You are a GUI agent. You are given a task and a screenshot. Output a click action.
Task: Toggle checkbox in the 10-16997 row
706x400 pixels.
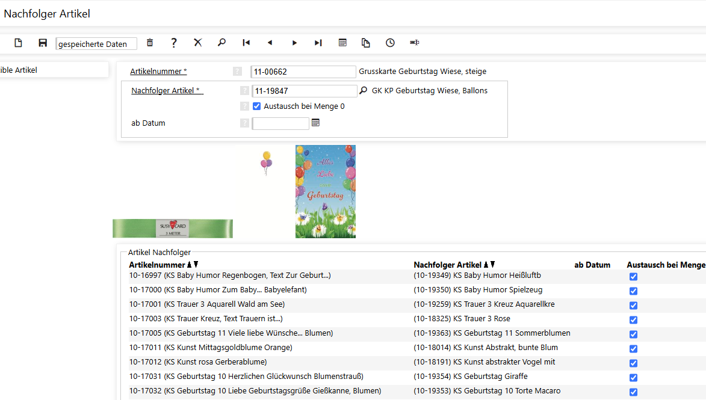click(633, 277)
